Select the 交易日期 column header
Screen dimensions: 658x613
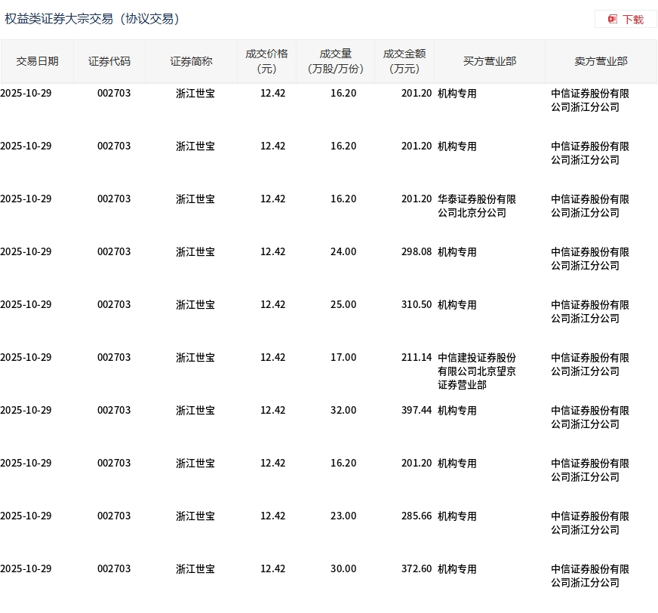37,61
